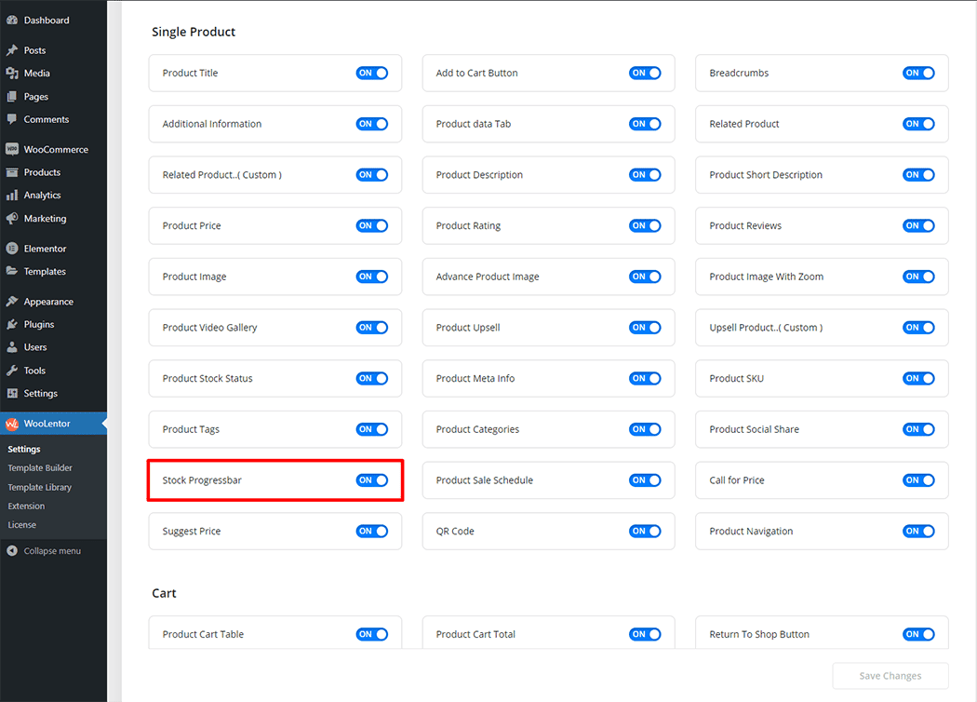Open Media library via its icon
977x702 pixels.
pyautogui.click(x=12, y=74)
